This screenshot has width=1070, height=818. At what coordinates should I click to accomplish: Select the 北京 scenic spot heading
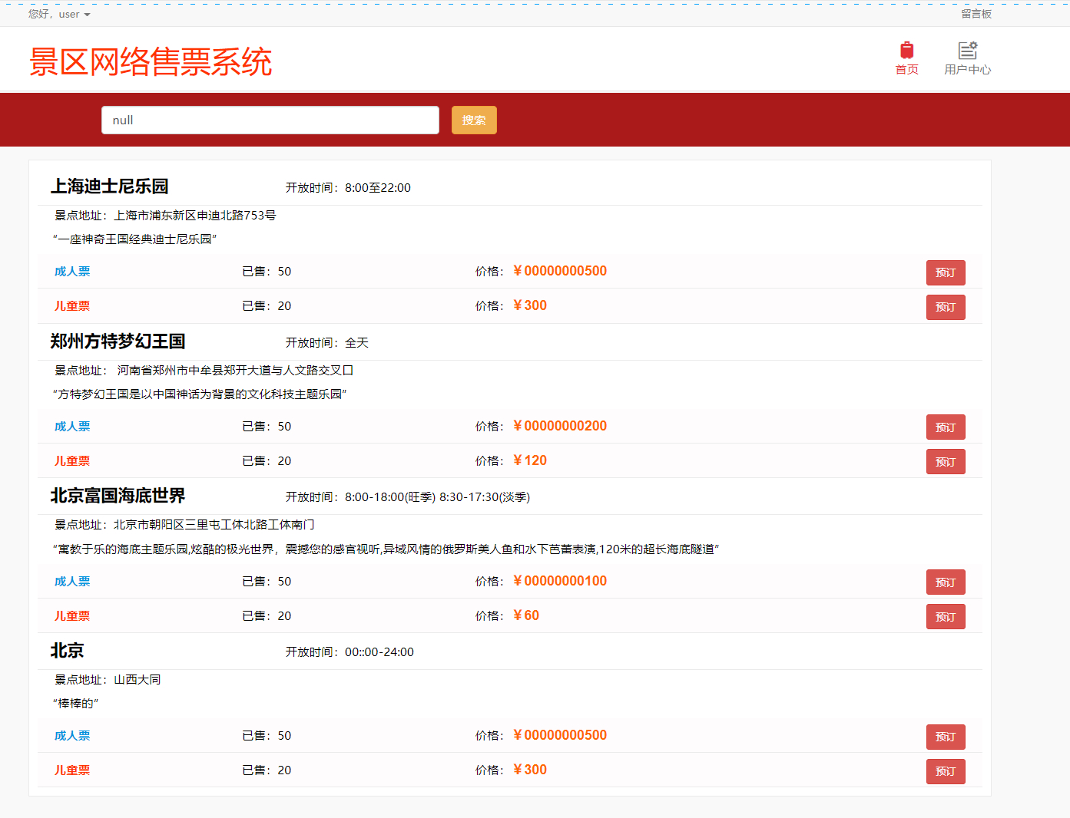68,651
